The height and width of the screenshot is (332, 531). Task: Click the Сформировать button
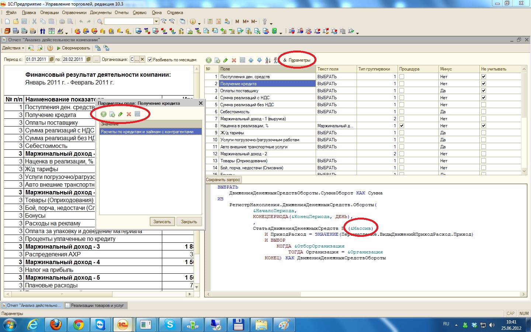pos(73,48)
